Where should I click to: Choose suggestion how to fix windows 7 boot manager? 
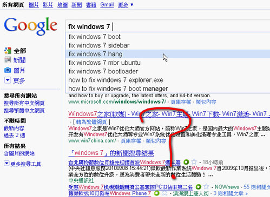[168, 89]
